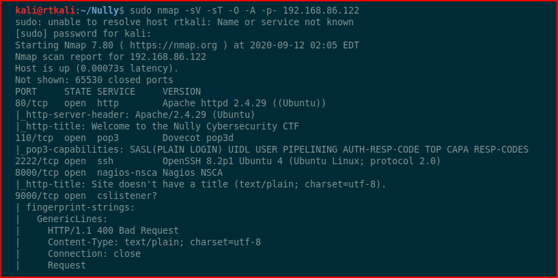Click the pop3-capabilities output line
Screen dimensions: 558x278
[272, 149]
